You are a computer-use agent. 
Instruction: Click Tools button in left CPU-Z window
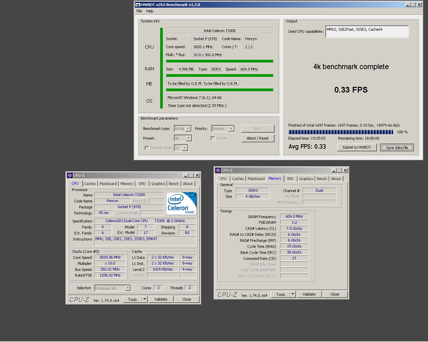point(132,299)
